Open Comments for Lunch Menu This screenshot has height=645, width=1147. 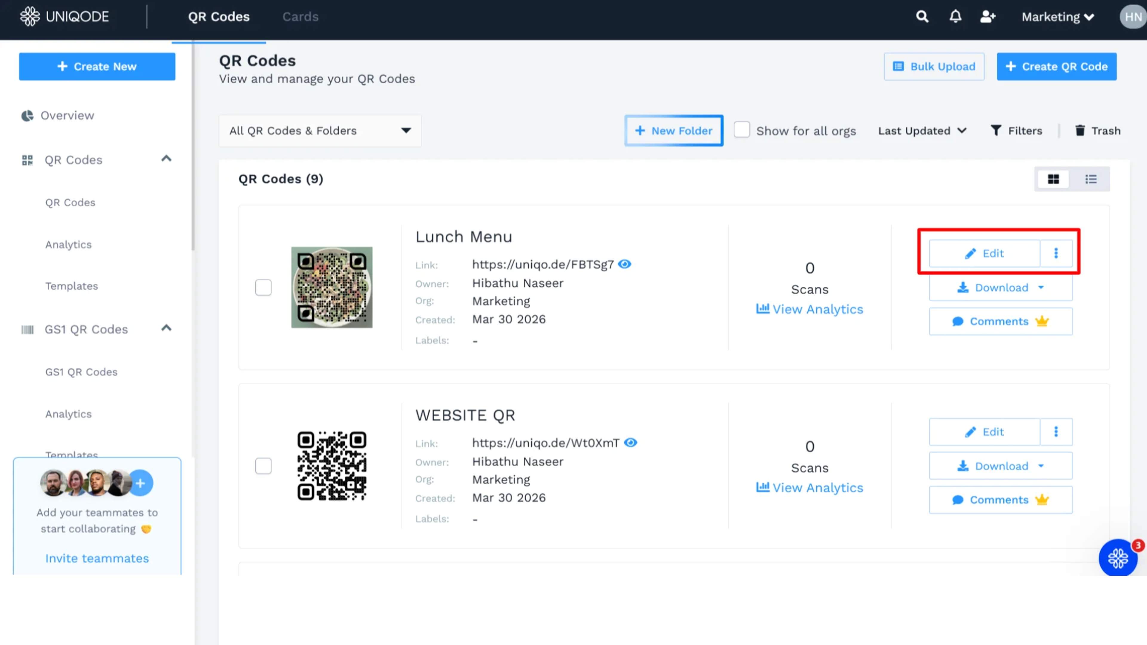pyautogui.click(x=1001, y=321)
